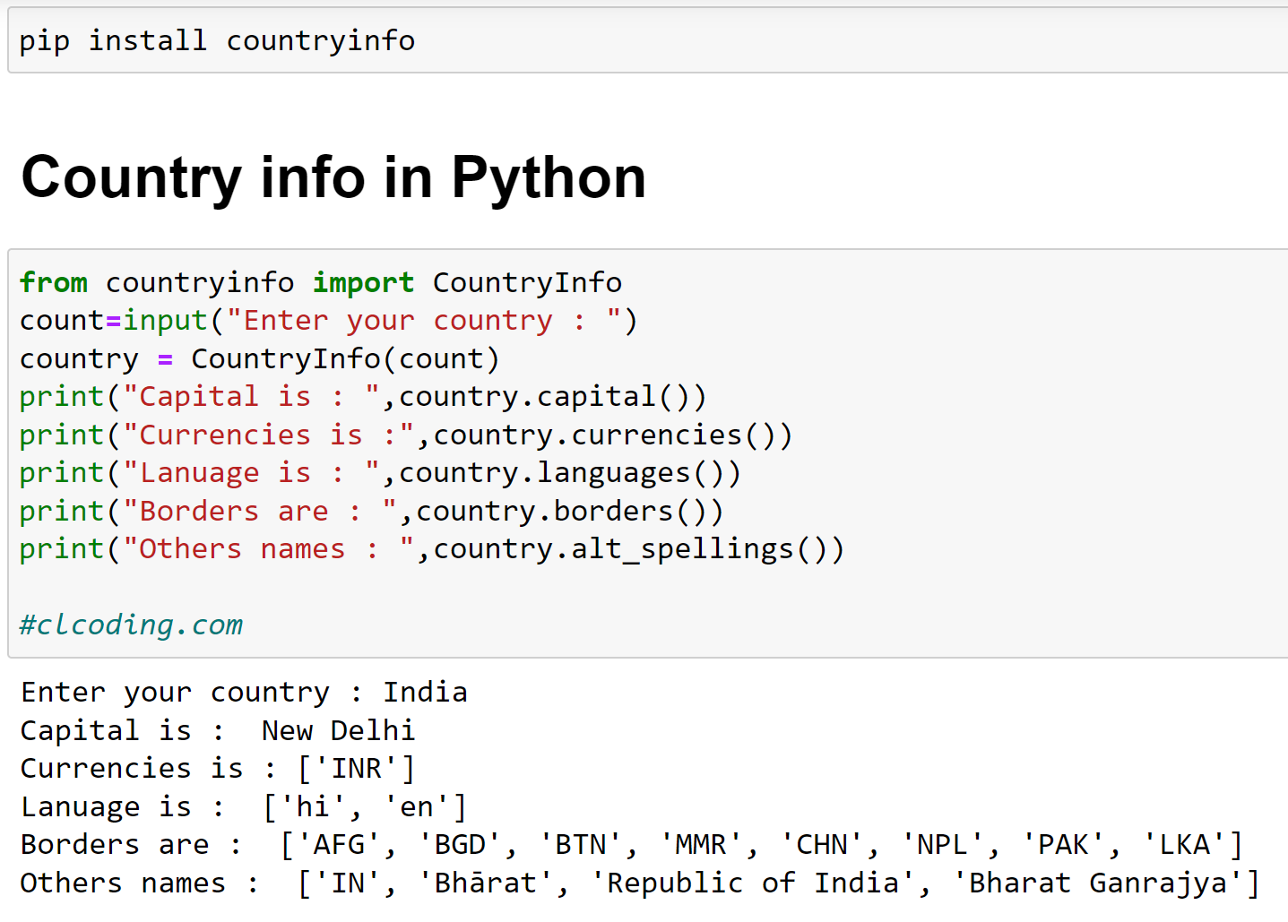Click the #clcoding.com link

pyautogui.click(x=131, y=625)
